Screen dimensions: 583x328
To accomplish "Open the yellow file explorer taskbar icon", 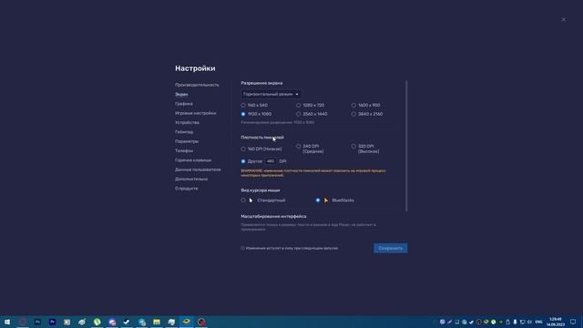I will click(x=157, y=322).
